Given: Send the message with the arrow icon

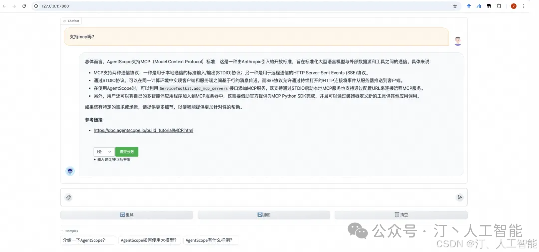Looking at the screenshot, I should 460,197.
